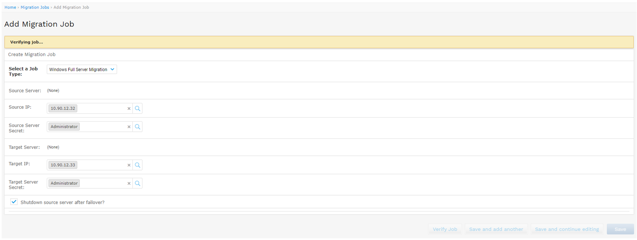Clear the Target IP field with X

point(129,166)
